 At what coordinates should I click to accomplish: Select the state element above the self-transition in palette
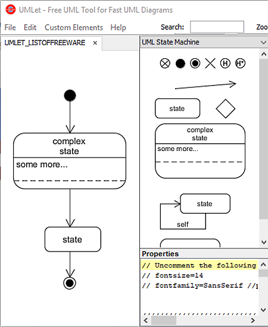pos(205,203)
